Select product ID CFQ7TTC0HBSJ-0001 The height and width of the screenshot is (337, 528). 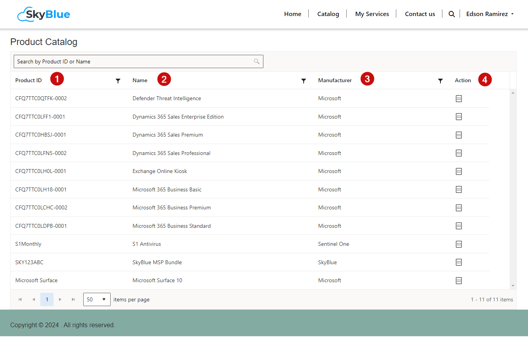coord(41,135)
